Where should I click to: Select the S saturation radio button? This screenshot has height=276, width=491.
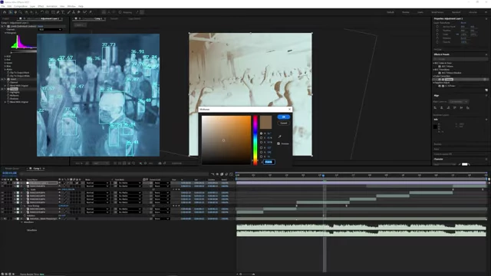pos(261,138)
